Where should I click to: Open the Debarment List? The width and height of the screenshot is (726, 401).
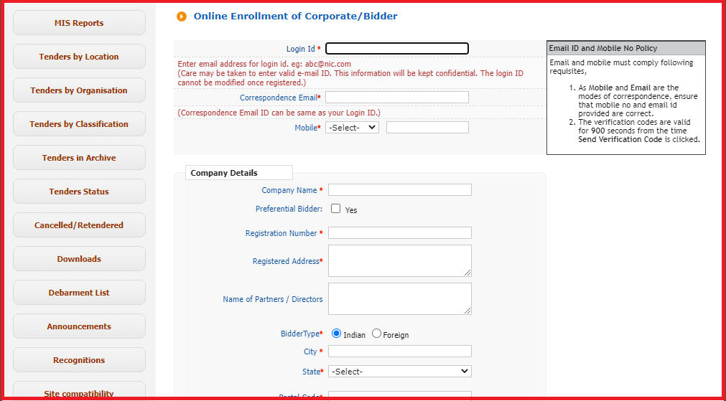point(79,293)
